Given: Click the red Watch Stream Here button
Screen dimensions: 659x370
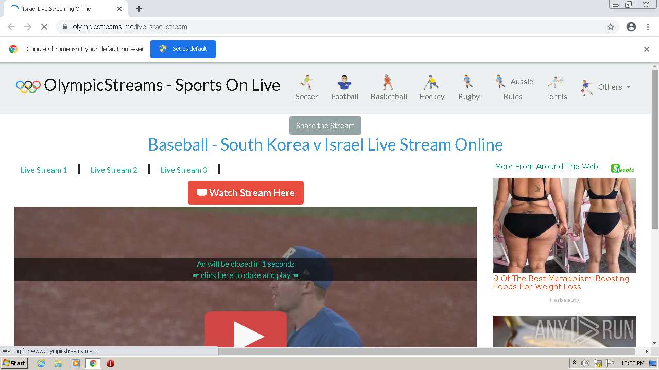Looking at the screenshot, I should click(246, 193).
